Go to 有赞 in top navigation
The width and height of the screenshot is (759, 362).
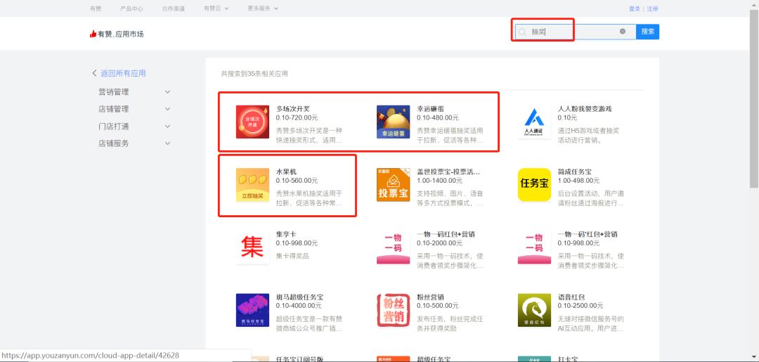[x=96, y=8]
